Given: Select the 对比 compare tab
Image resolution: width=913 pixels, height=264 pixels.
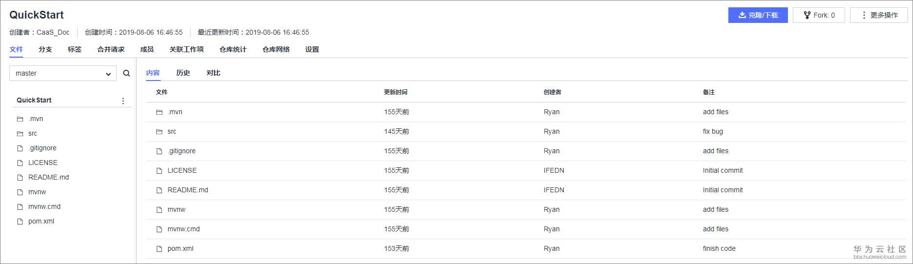Looking at the screenshot, I should pos(213,73).
